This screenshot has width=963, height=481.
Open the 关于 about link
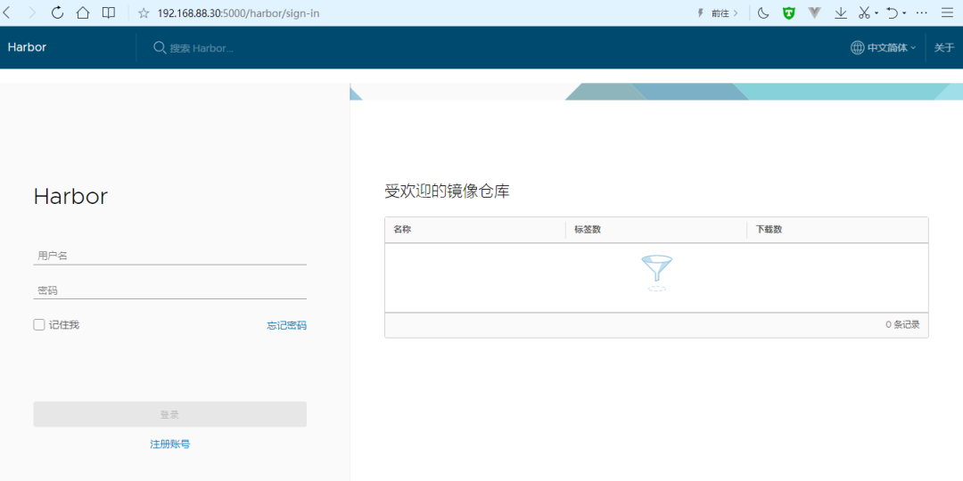(x=944, y=47)
